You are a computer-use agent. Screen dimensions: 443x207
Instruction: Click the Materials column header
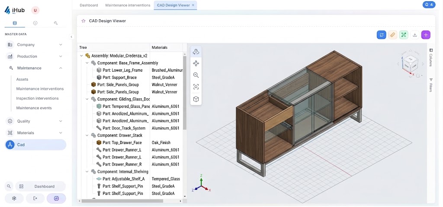click(x=166, y=47)
